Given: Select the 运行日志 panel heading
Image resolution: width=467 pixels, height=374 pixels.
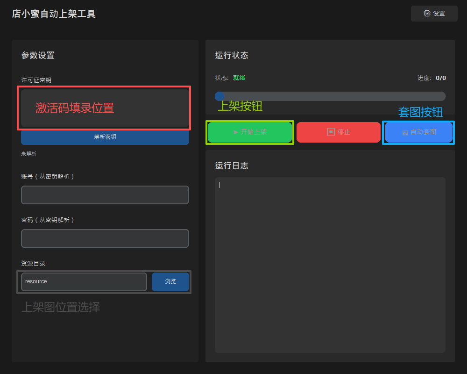Looking at the screenshot, I should coord(232,166).
